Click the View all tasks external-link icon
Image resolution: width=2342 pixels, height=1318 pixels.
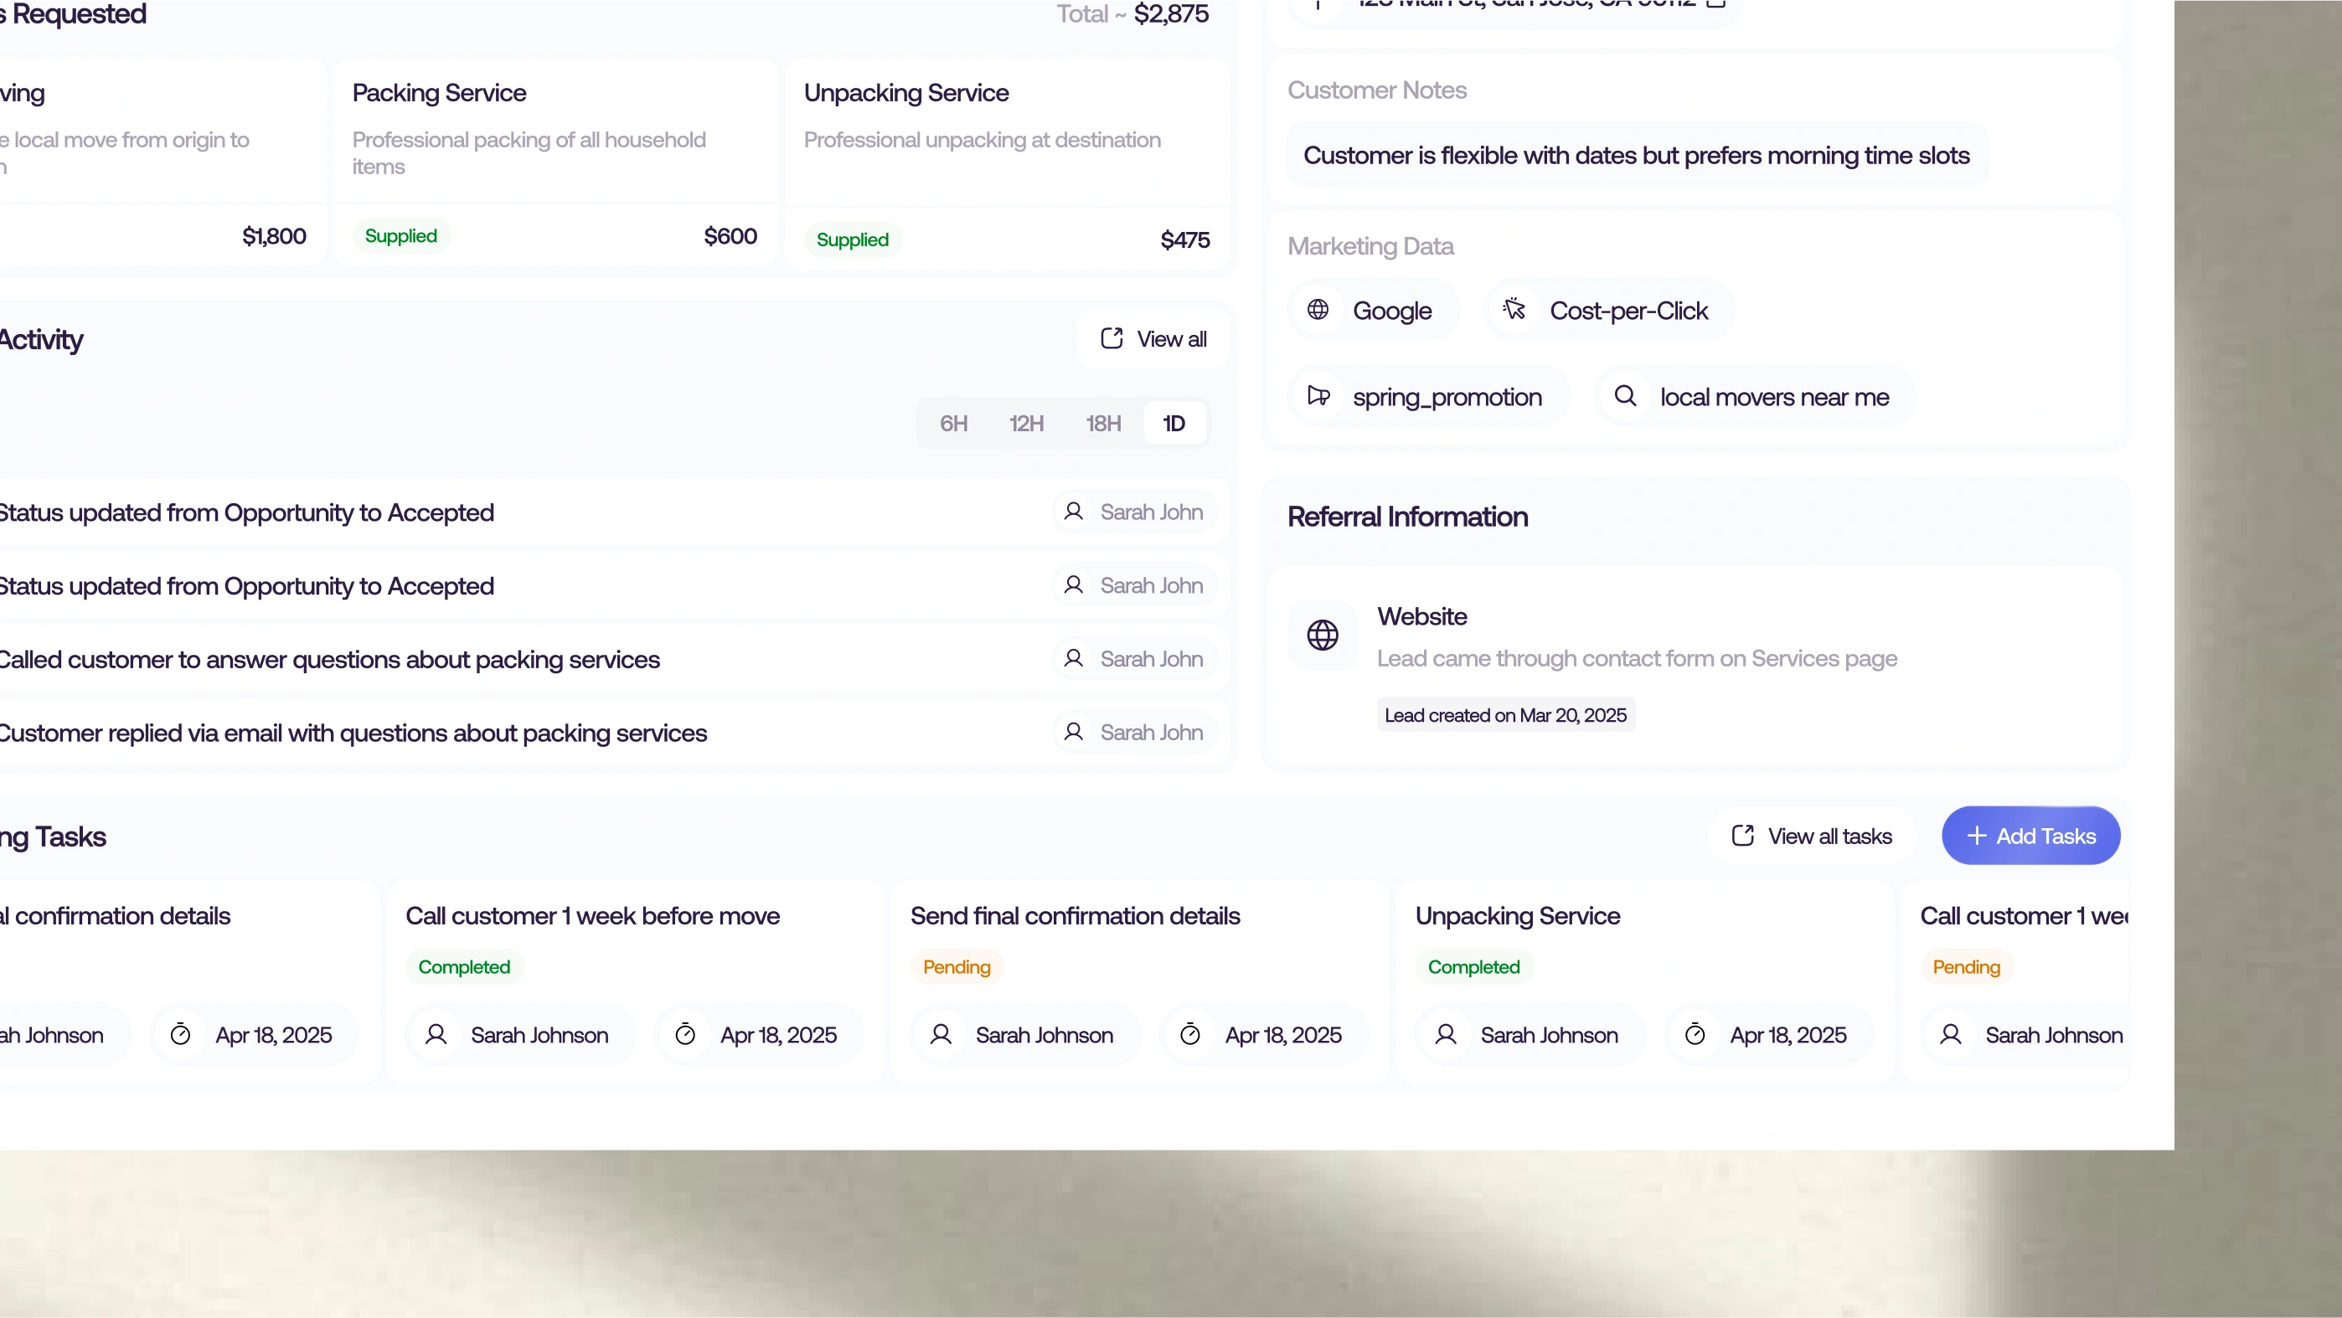(1742, 836)
